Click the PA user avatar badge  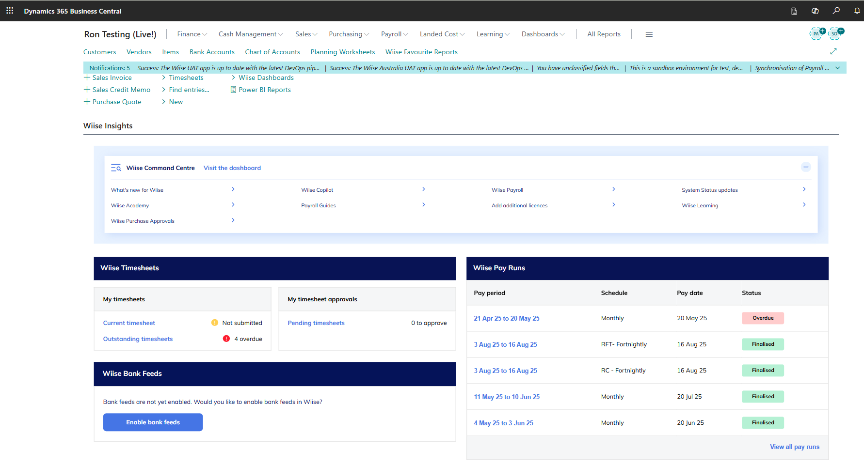816,33
